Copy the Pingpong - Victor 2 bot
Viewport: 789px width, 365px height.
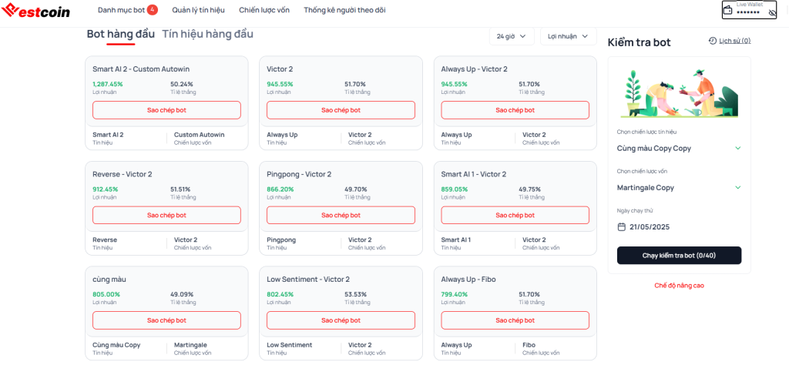341,215
